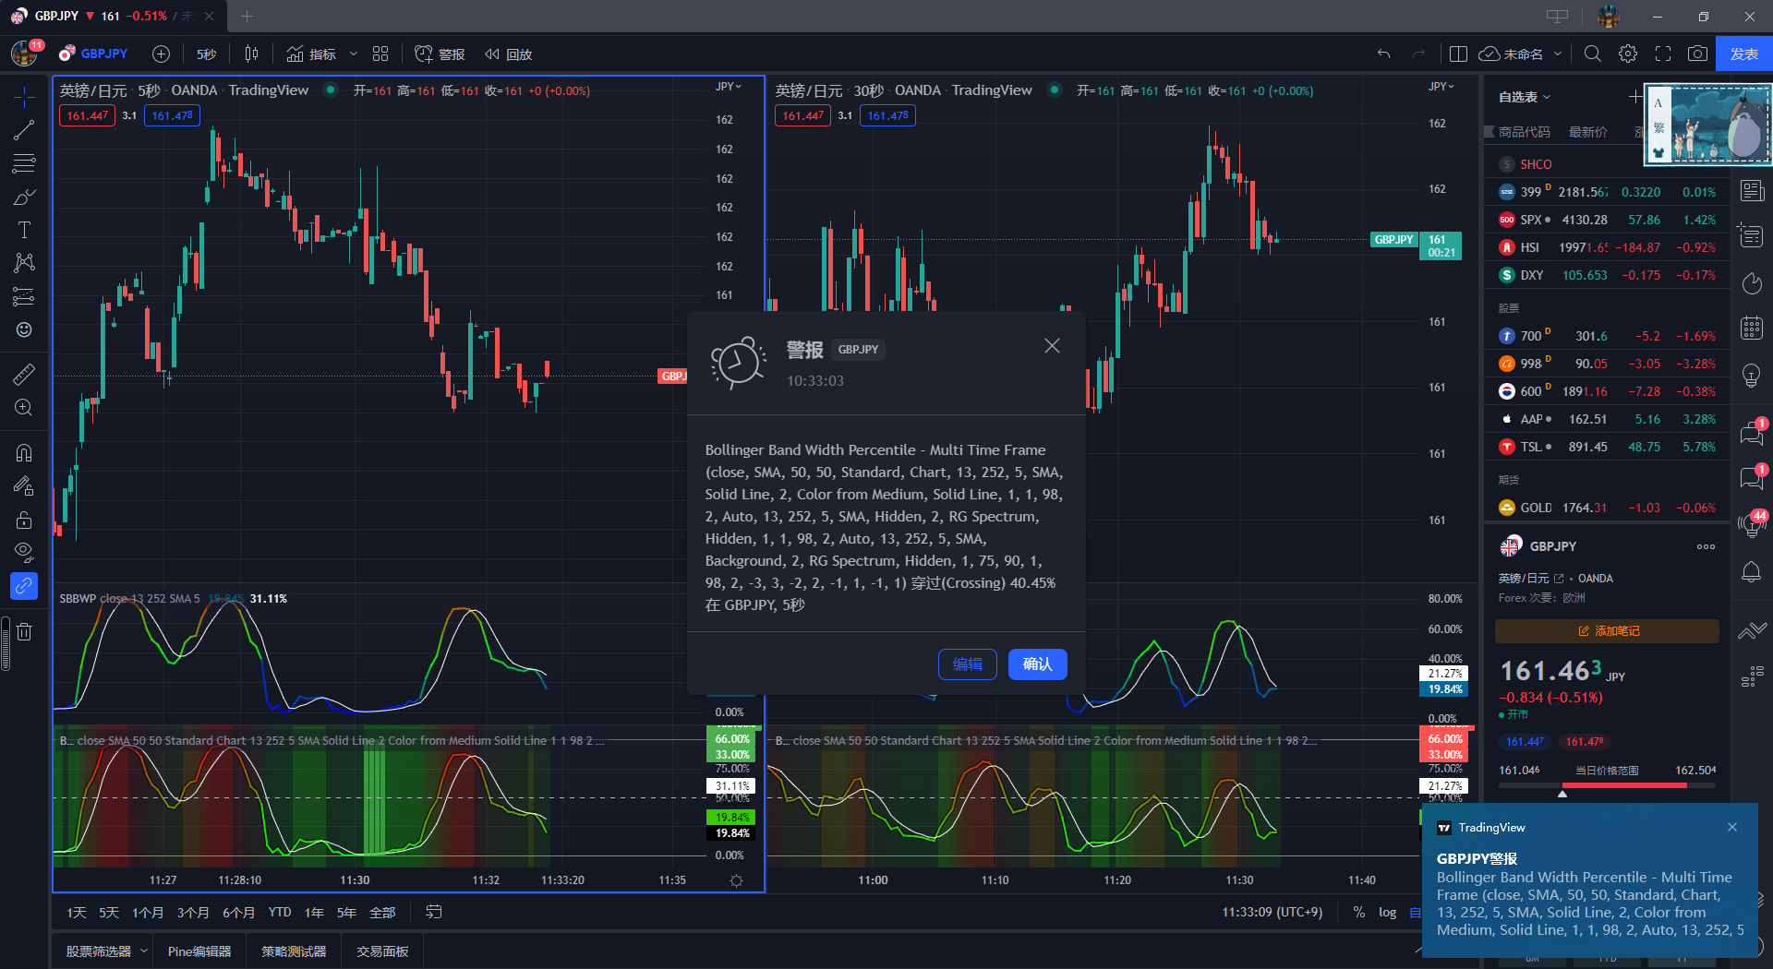Undo the last chart action
1773x969 pixels.
[1383, 54]
